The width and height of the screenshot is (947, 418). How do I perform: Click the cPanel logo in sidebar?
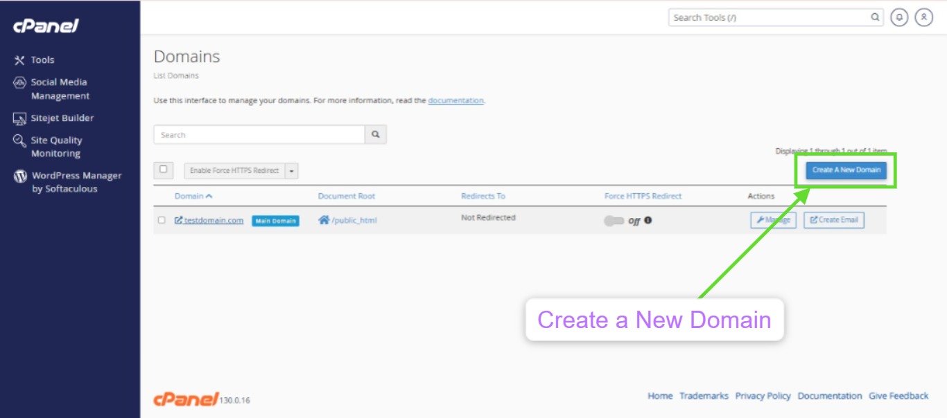click(x=46, y=26)
